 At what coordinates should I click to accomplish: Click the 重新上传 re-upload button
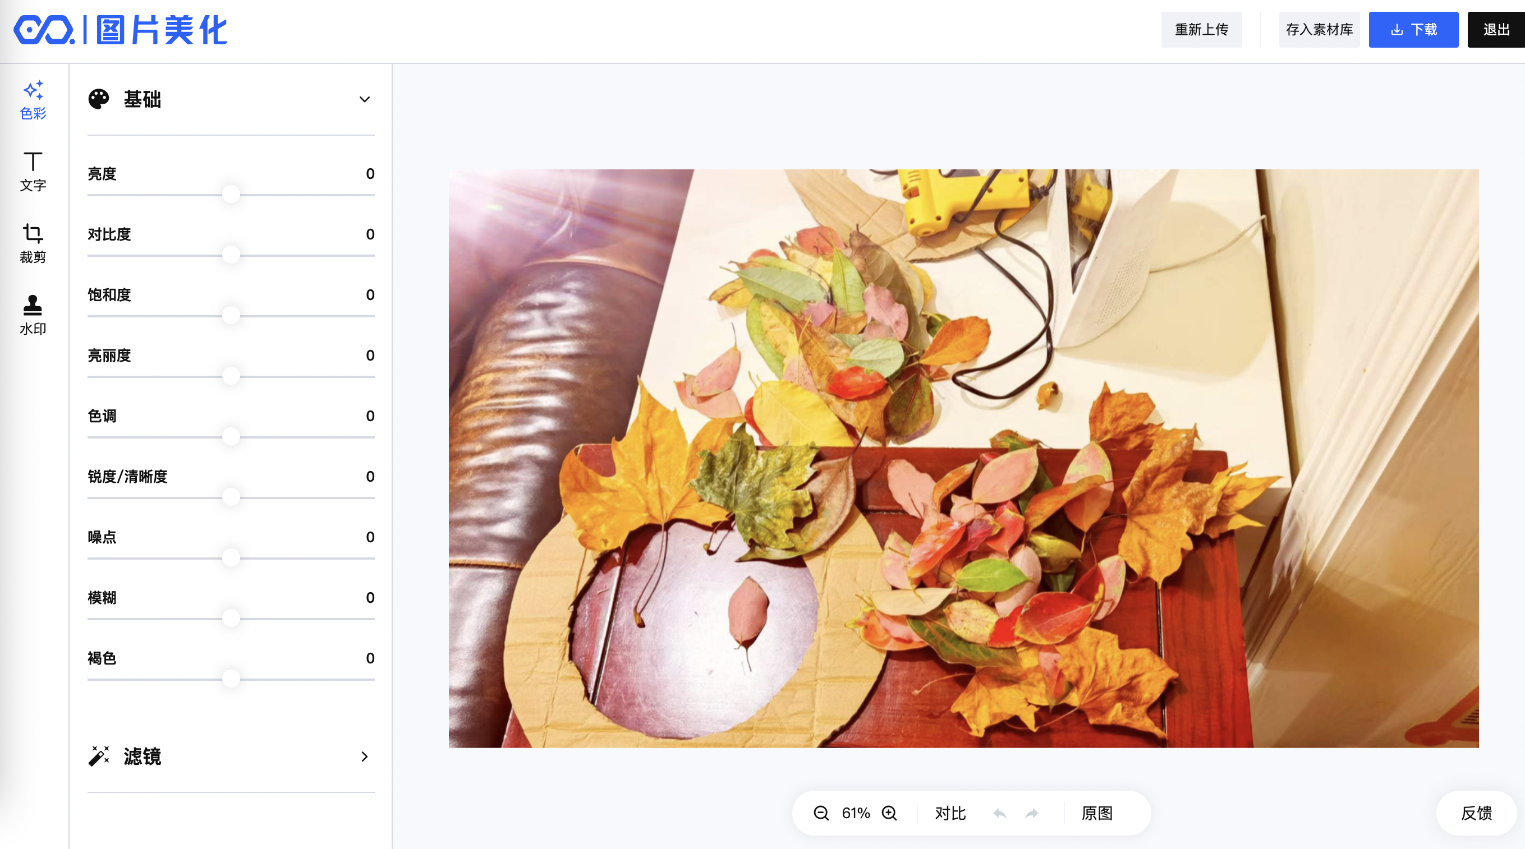pyautogui.click(x=1201, y=30)
